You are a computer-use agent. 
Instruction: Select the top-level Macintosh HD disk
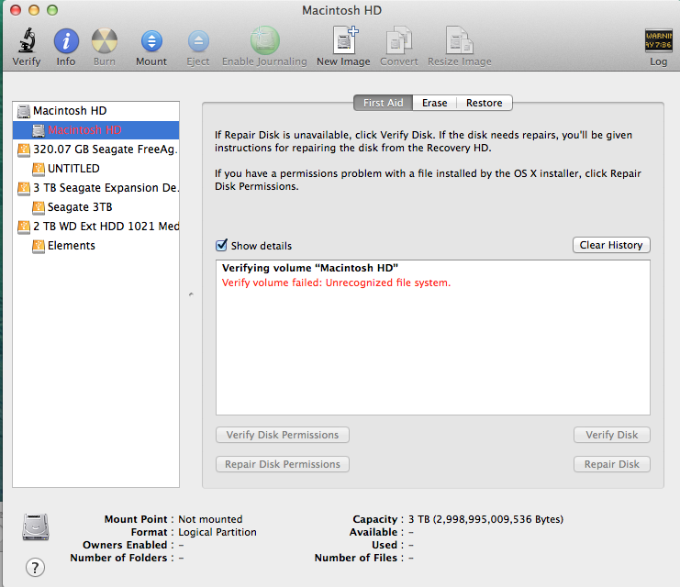point(95,111)
